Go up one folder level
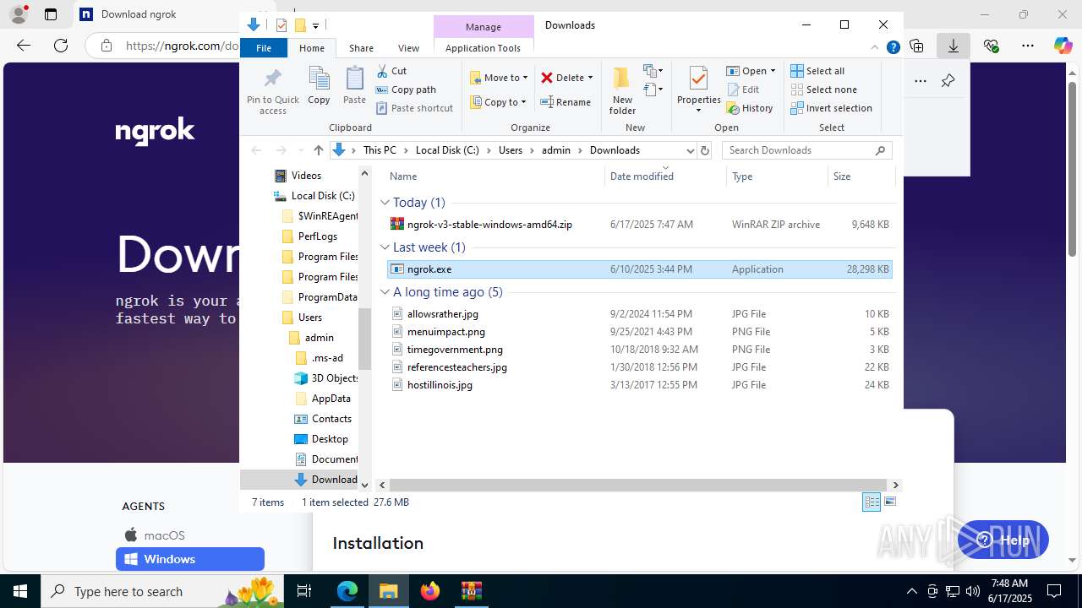This screenshot has width=1082, height=608. click(318, 150)
